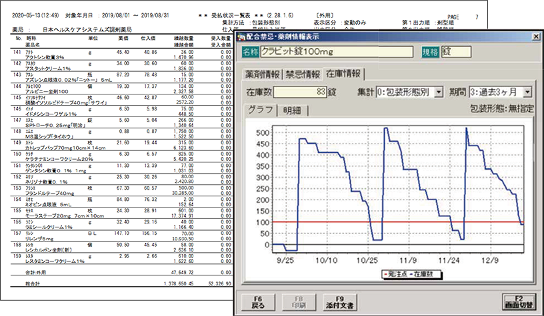The width and height of the screenshot is (544, 316).
Task: Open the 集計 dropdown arrow
Action: coord(439,92)
